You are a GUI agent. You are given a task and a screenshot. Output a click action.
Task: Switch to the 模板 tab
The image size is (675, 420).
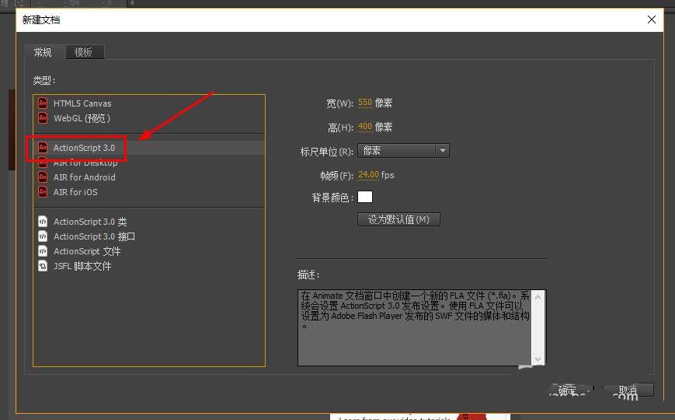(x=85, y=52)
